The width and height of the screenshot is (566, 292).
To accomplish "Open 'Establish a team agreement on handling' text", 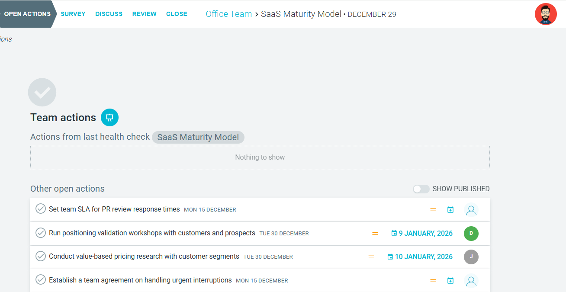I will pos(140,280).
